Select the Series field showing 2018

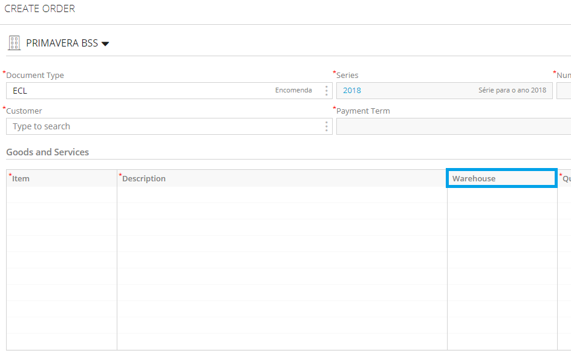pos(444,91)
